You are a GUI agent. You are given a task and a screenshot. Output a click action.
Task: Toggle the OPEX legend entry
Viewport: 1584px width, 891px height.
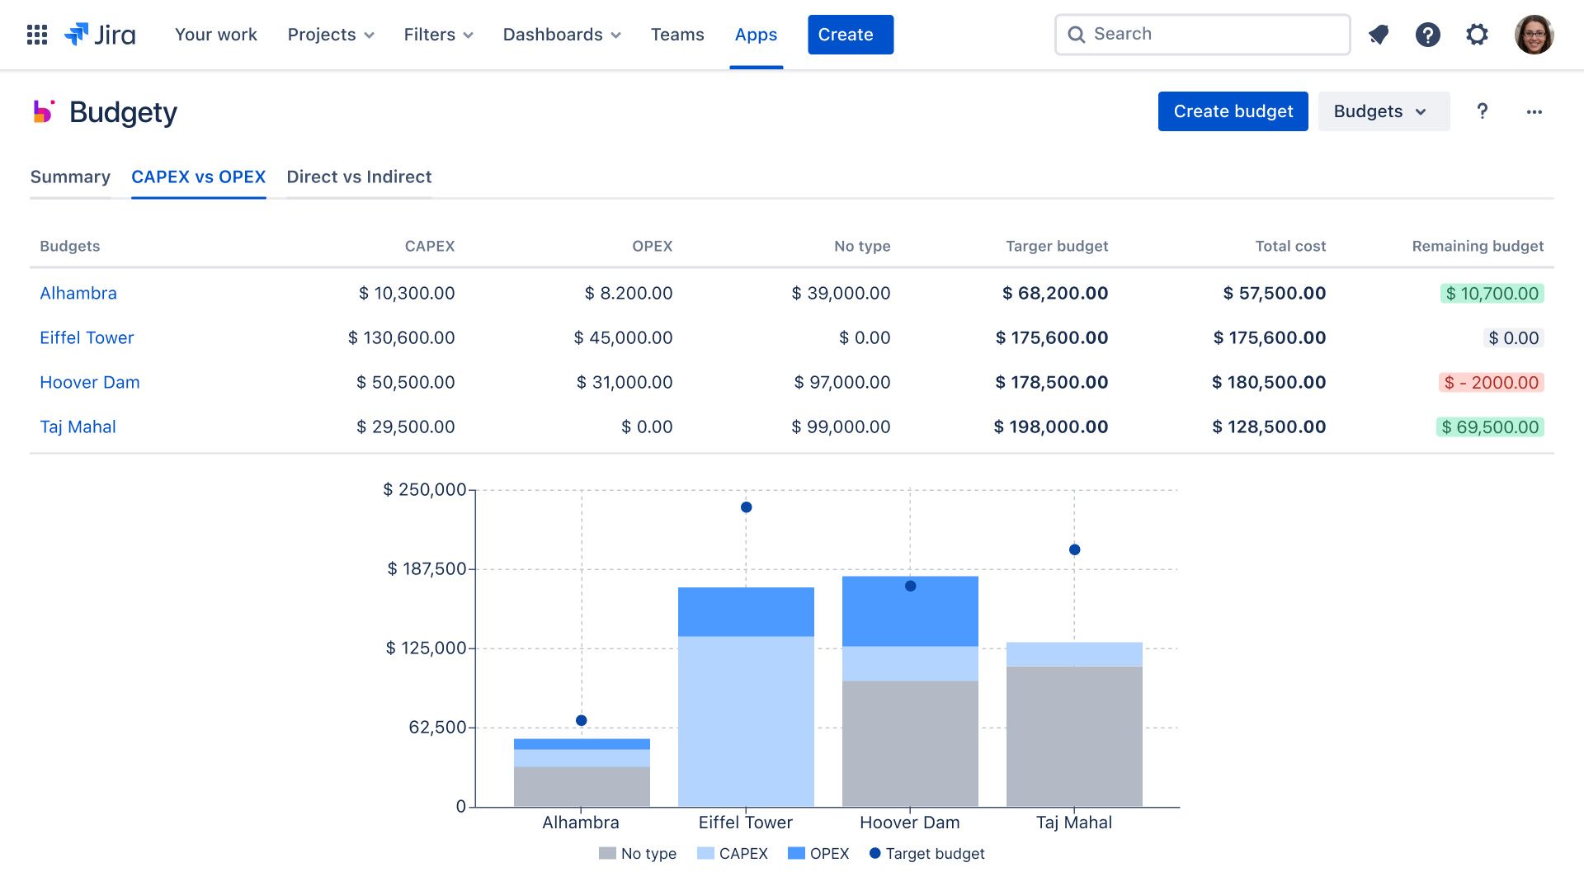(x=818, y=854)
